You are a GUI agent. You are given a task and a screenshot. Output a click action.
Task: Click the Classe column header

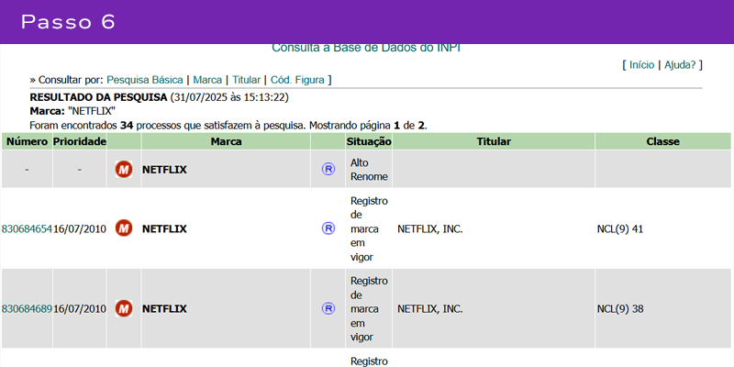coord(662,142)
